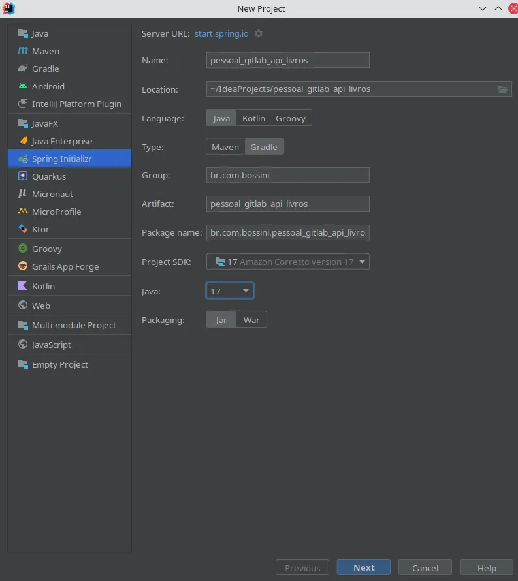The height and width of the screenshot is (581, 518).
Task: Select the Ktor label in the sidebar
Action: tap(40, 229)
